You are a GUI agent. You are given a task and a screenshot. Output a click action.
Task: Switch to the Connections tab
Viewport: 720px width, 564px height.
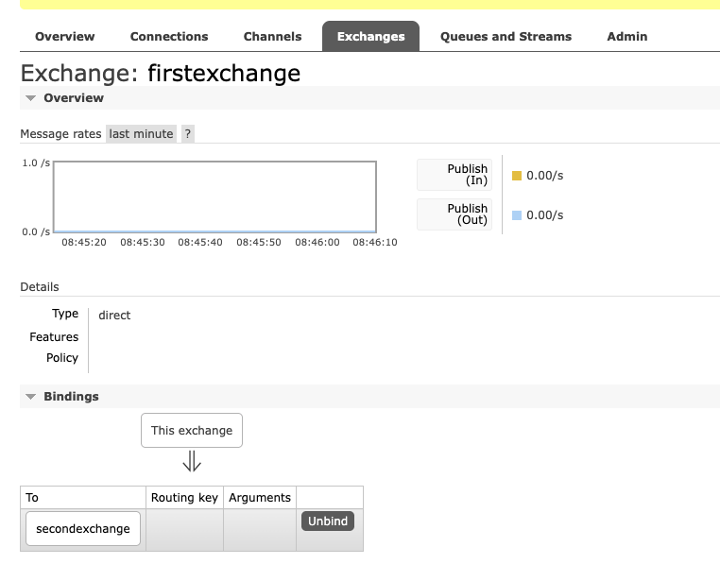coord(169,36)
